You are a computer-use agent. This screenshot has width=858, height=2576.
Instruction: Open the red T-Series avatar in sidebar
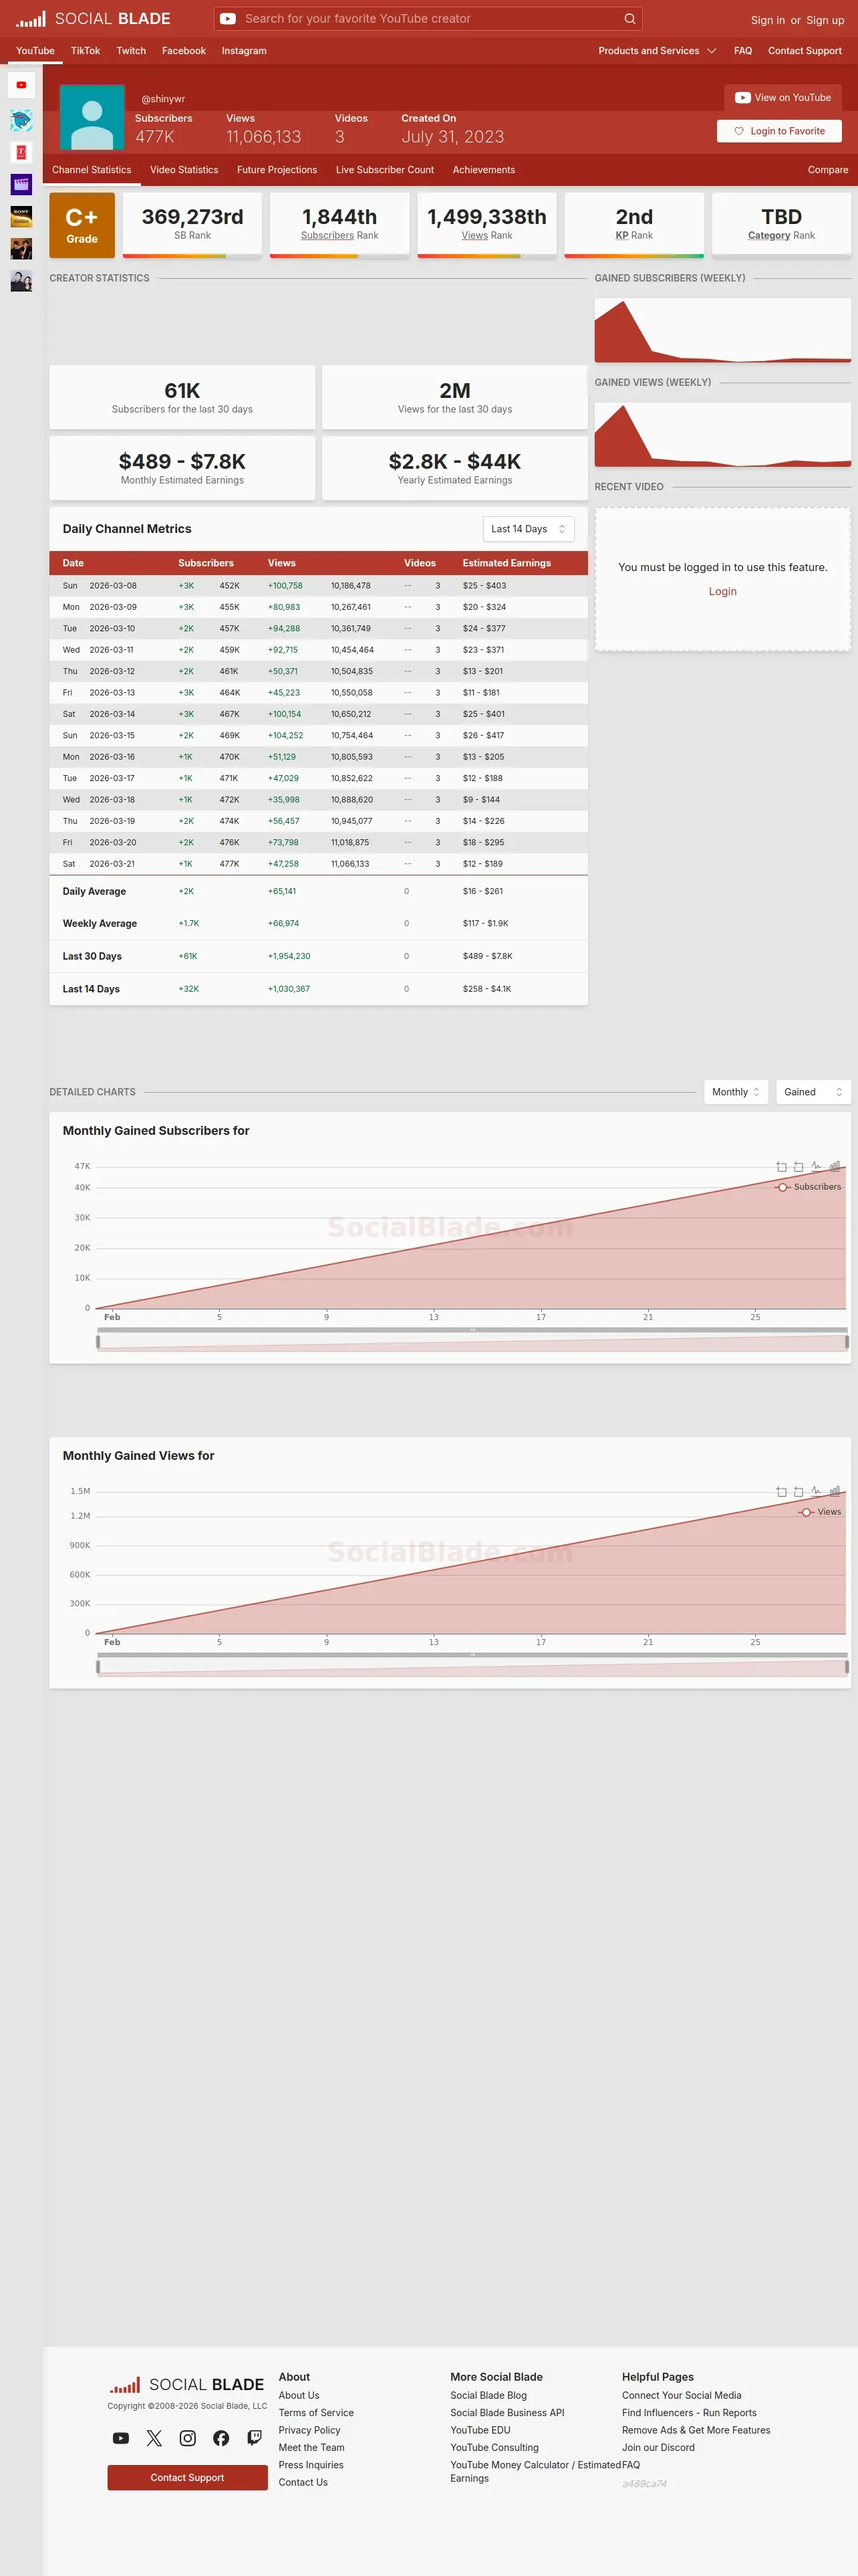[x=21, y=152]
